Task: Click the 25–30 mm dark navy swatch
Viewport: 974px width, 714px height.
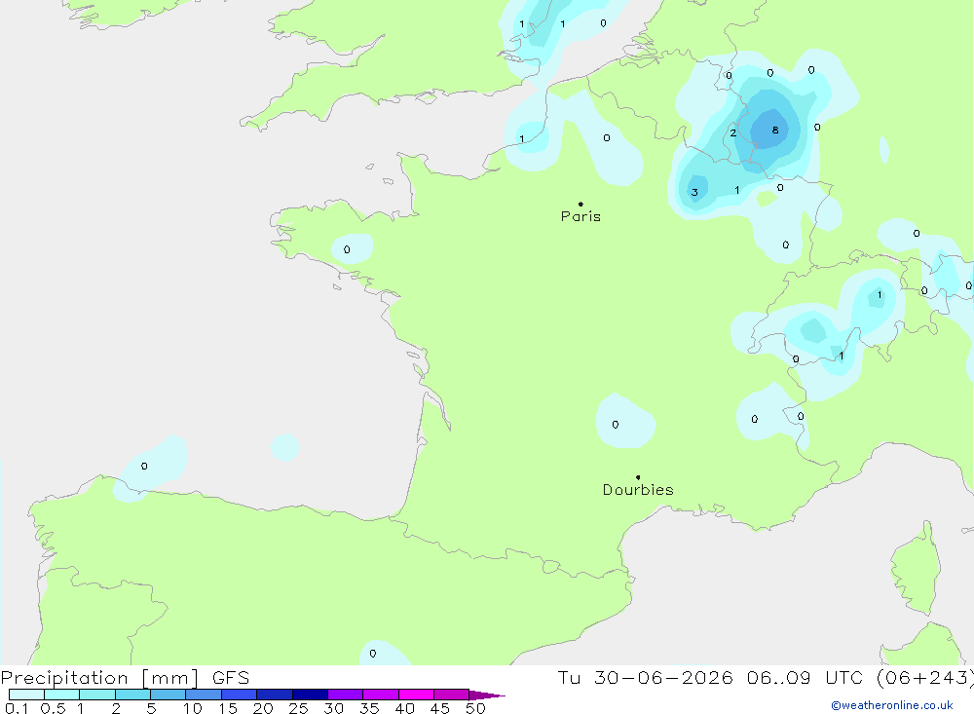Action: coord(310,695)
